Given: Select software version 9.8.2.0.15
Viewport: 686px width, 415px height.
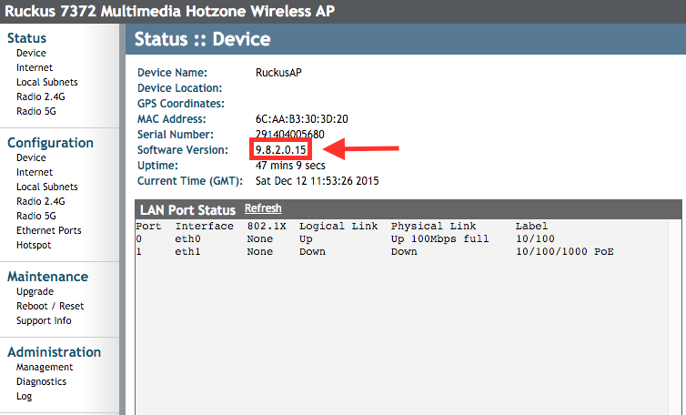Looking at the screenshot, I should click(x=281, y=150).
